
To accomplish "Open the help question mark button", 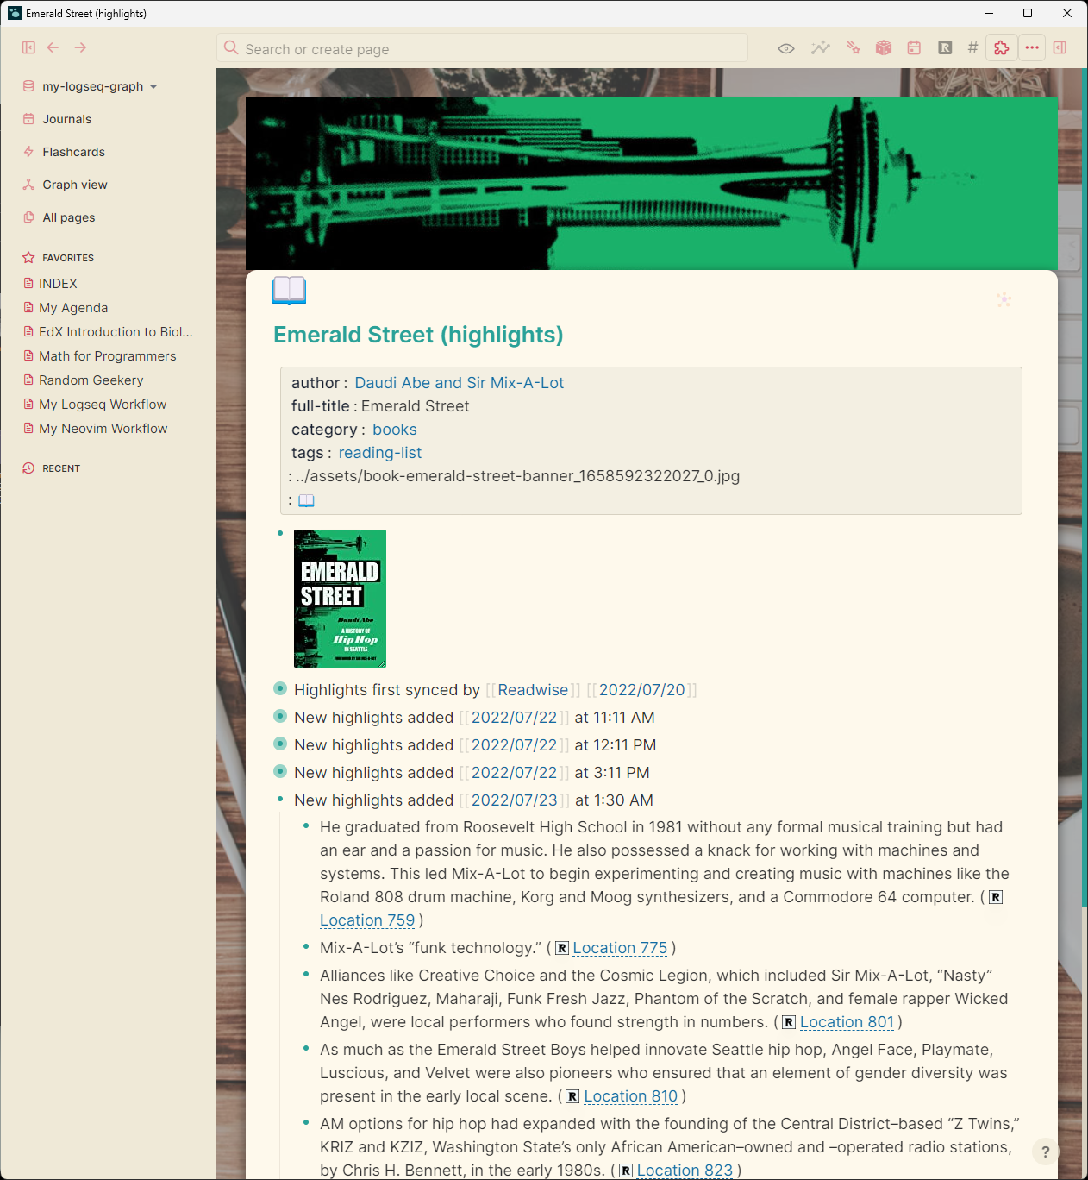I will [x=1045, y=1152].
